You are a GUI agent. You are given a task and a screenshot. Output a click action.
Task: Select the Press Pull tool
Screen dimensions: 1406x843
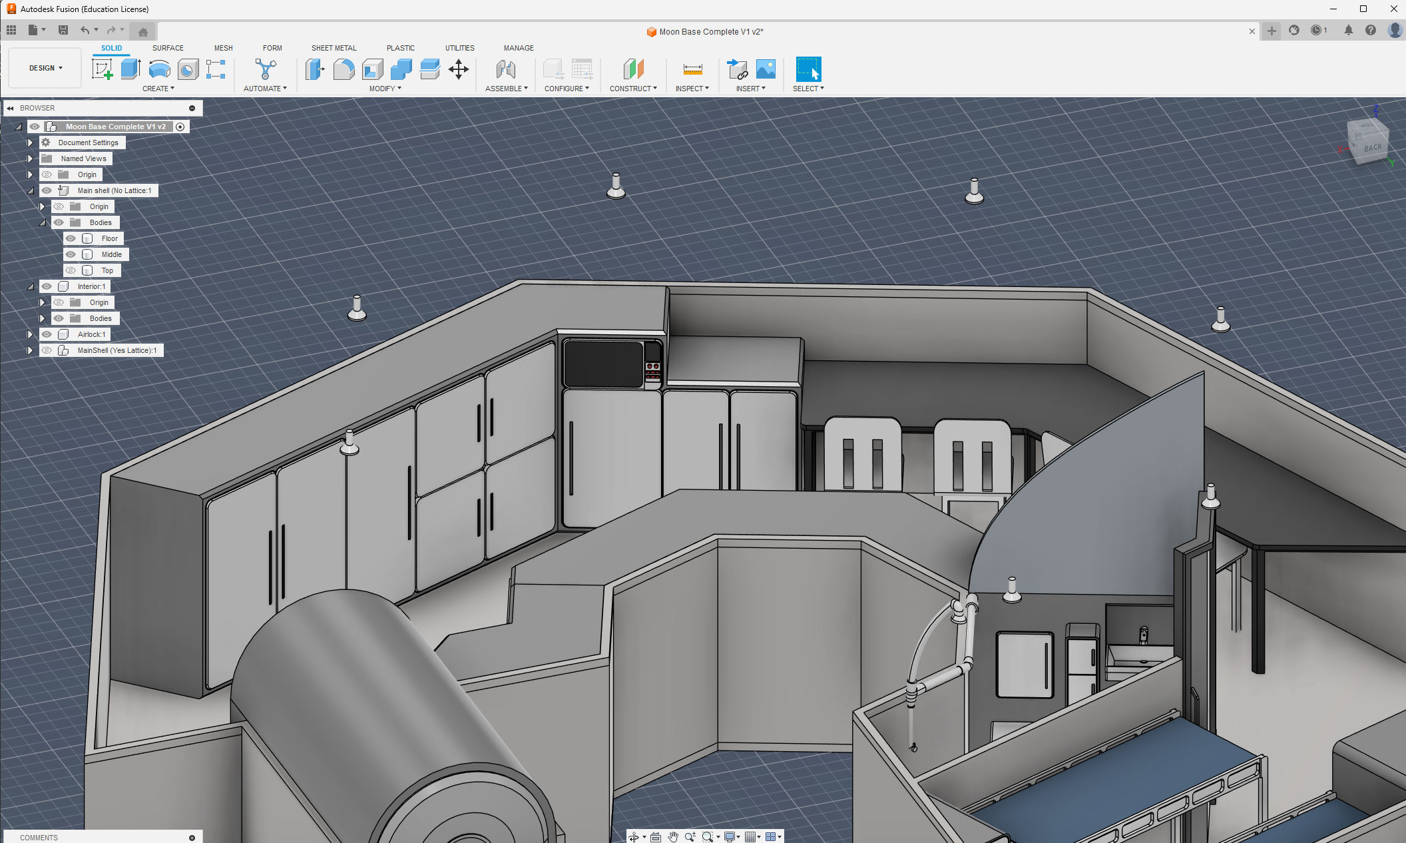point(315,69)
